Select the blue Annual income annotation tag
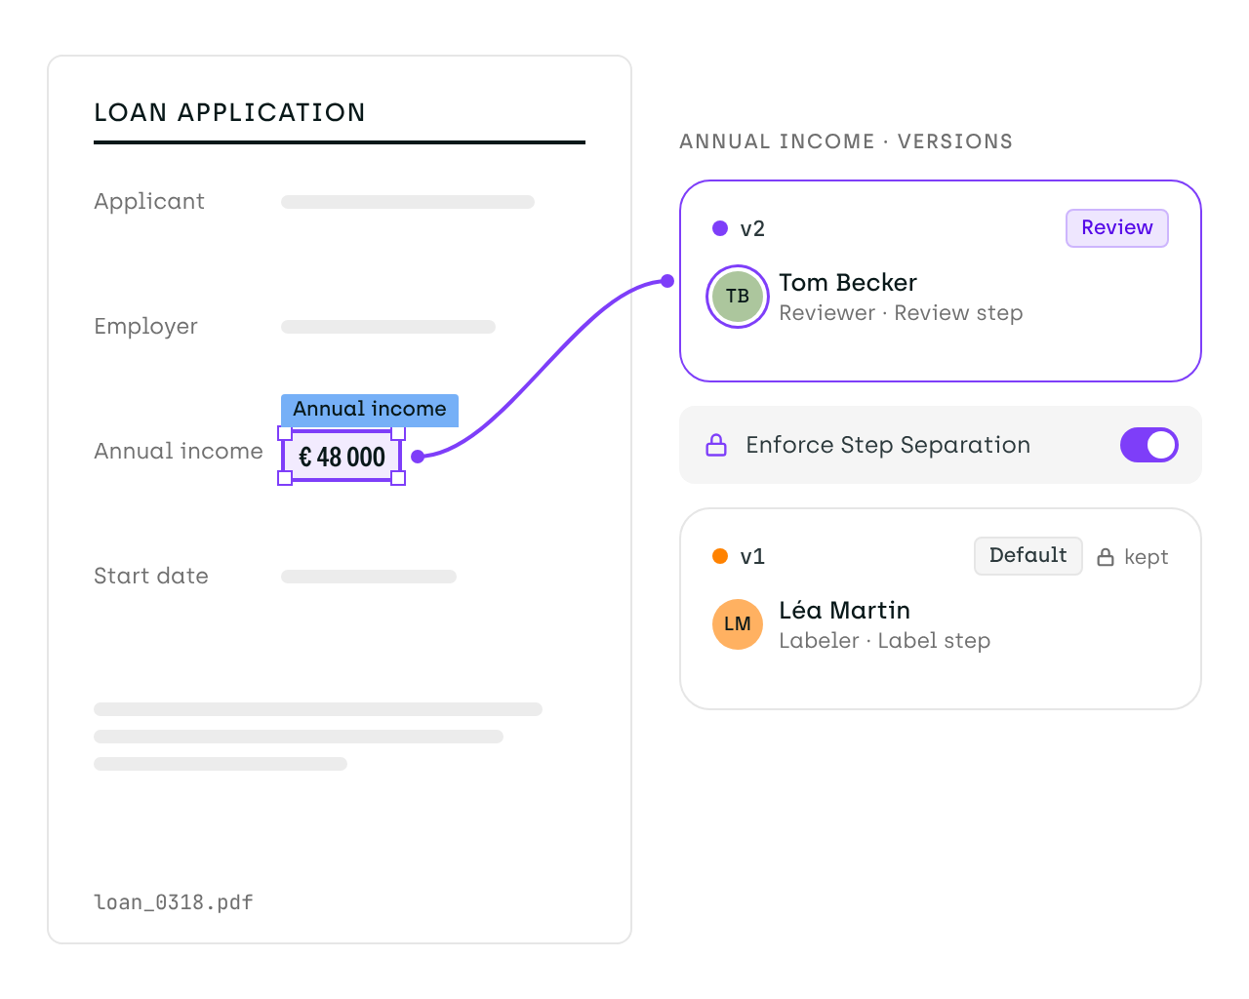Viewport: 1249px width, 999px height. (x=370, y=410)
